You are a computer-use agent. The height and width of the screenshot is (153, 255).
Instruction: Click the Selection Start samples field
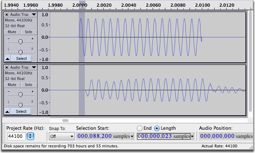(104, 136)
